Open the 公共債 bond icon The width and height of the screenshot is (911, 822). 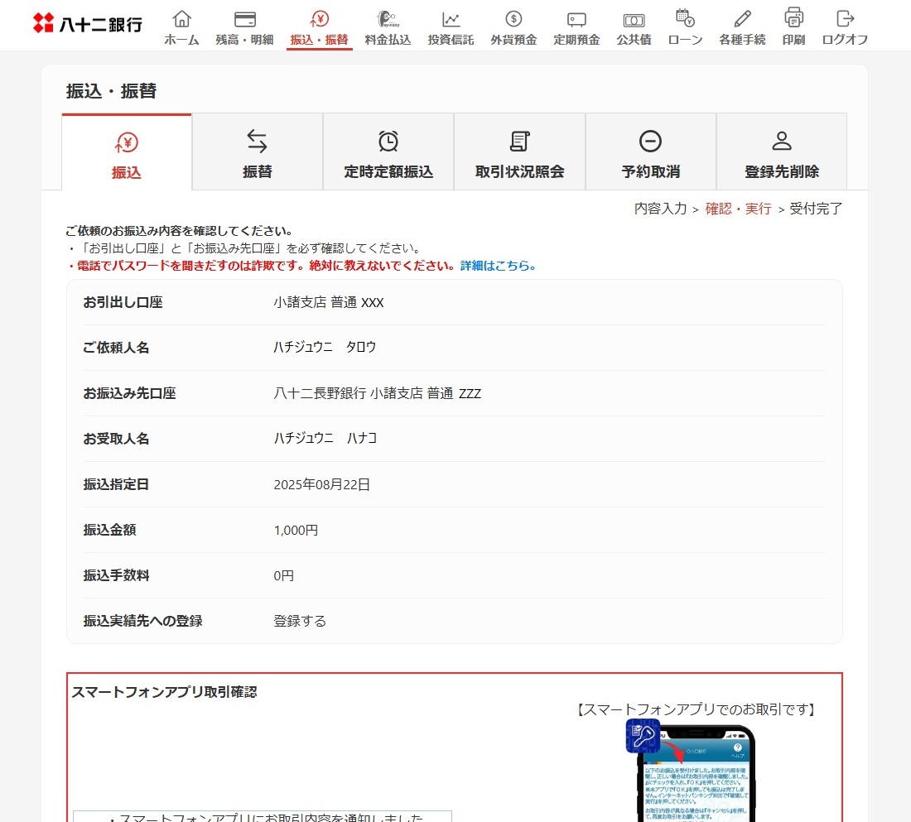click(634, 20)
